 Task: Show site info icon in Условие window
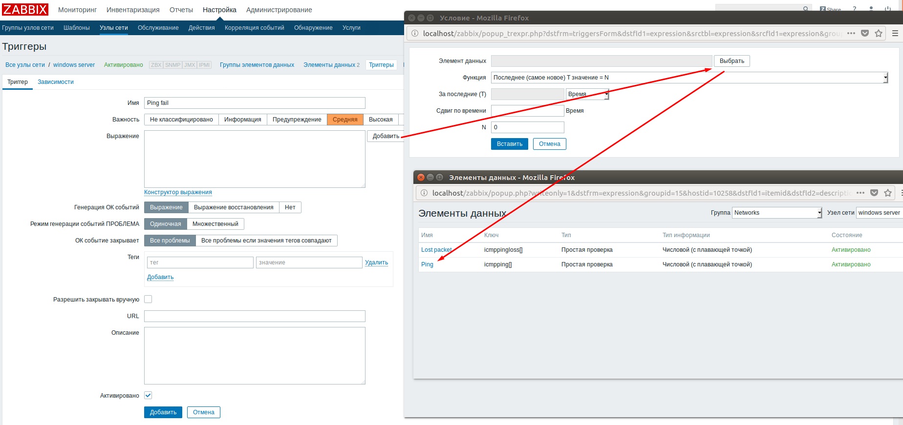(414, 33)
